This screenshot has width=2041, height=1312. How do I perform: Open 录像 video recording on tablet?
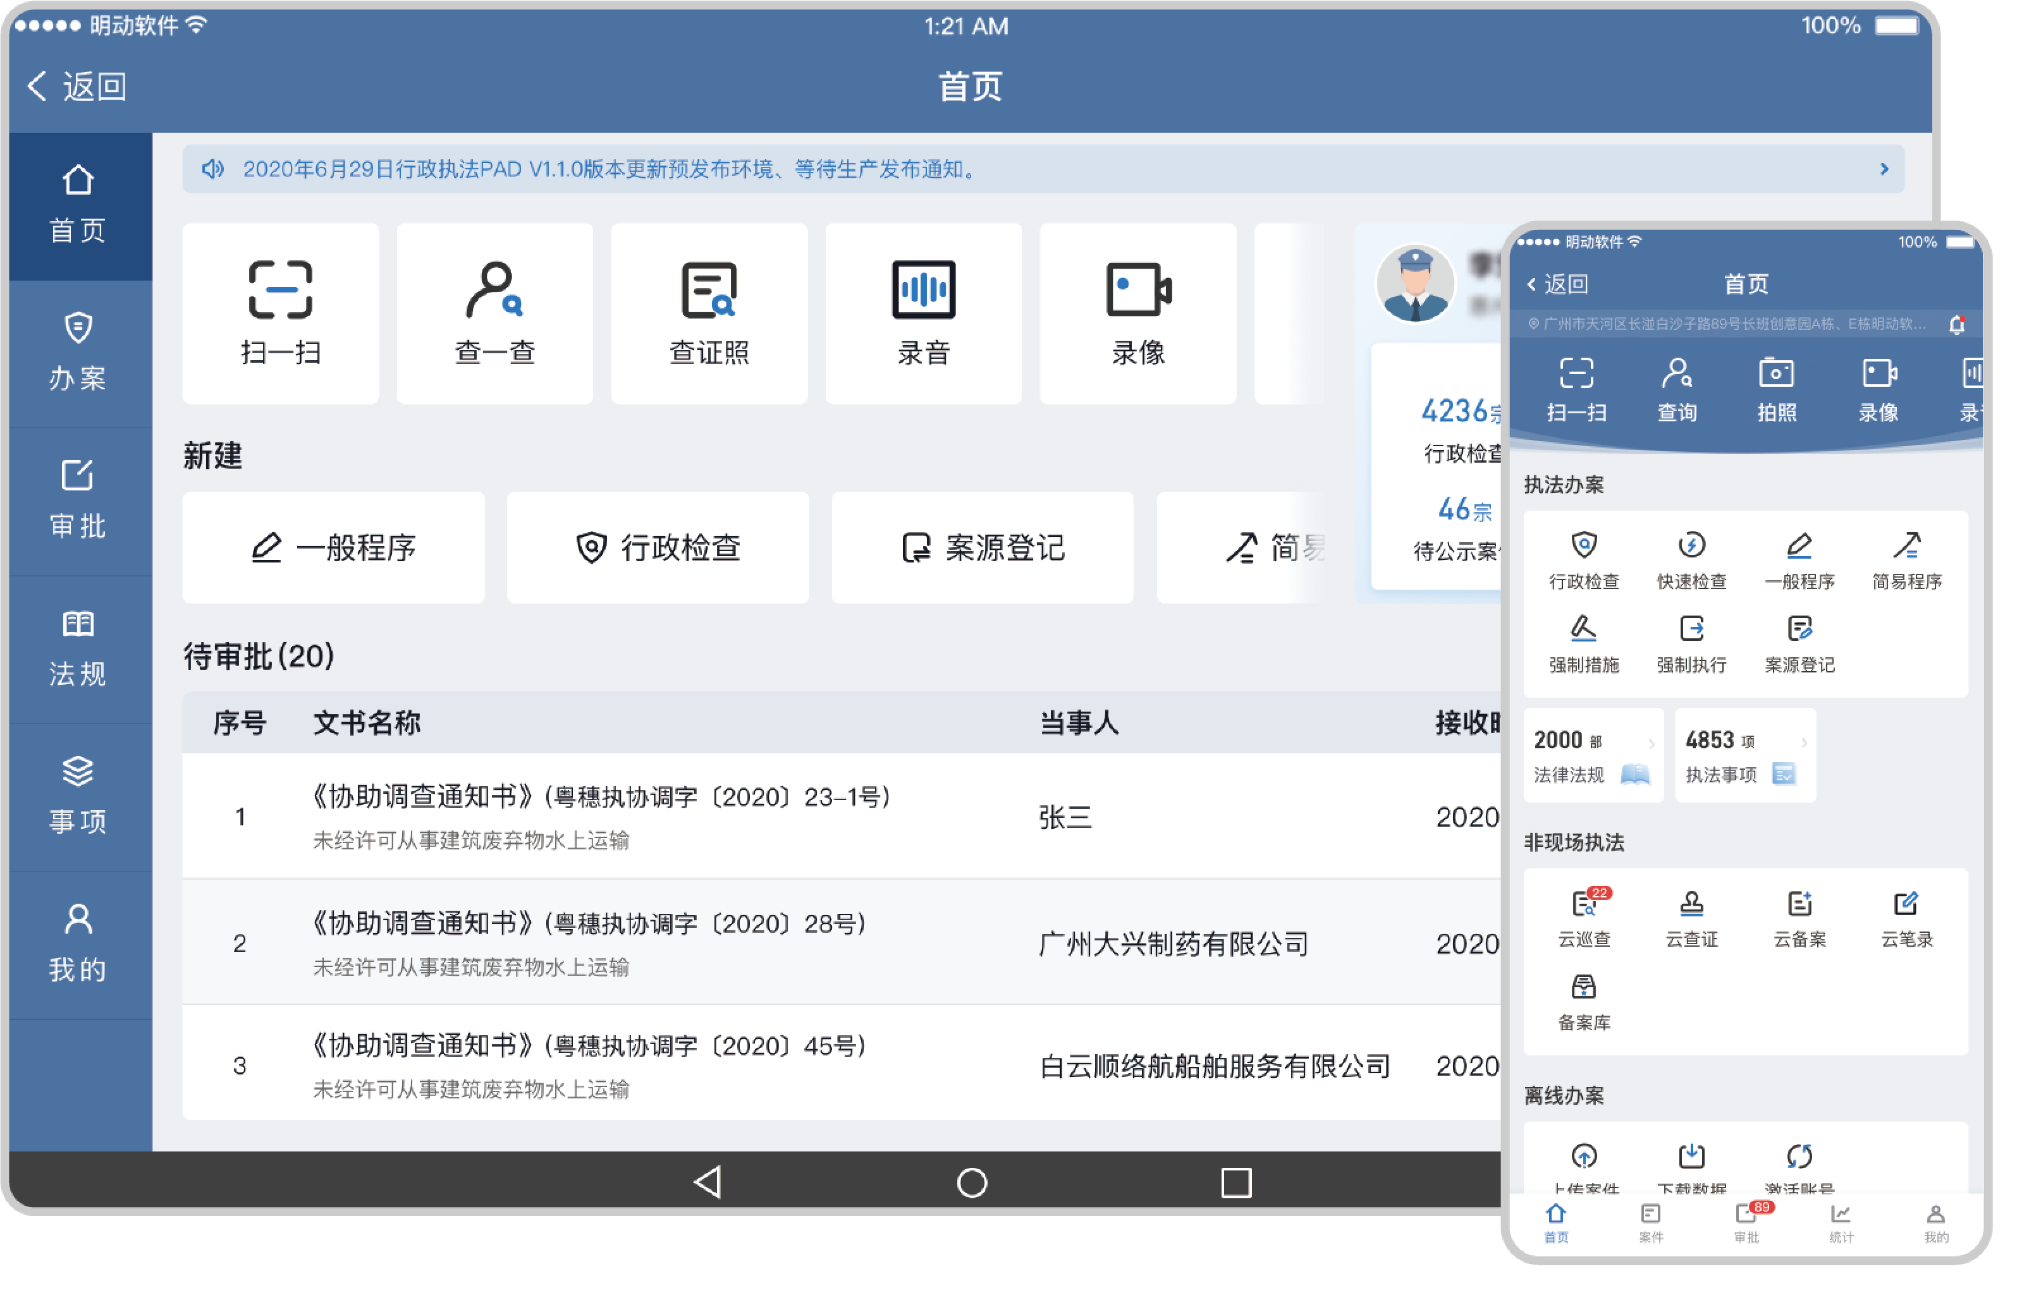coord(1137,289)
